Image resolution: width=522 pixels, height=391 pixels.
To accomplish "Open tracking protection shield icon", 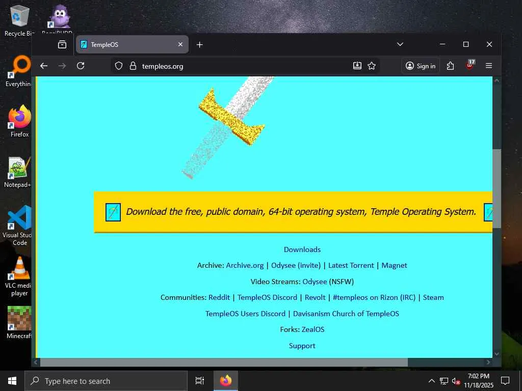I will (119, 66).
